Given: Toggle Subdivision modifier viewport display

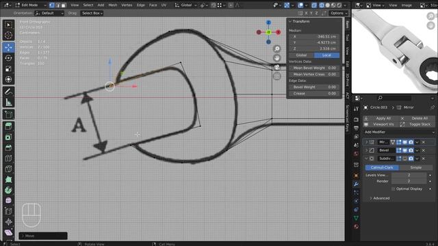Looking at the screenshot, I should 404,159.
